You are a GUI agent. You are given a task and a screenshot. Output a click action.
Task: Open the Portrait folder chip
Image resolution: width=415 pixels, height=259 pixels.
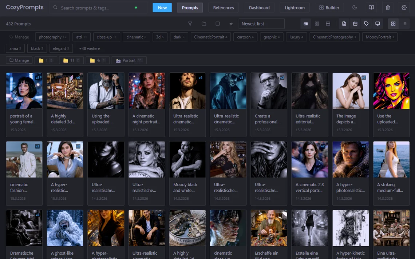[129, 60]
